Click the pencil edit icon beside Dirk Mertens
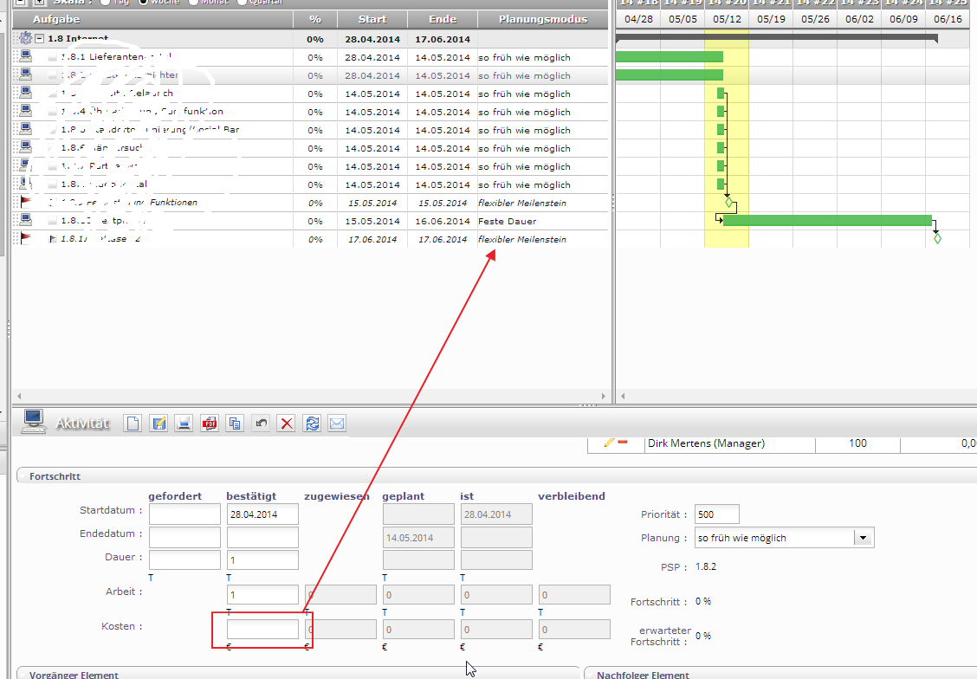 (609, 443)
